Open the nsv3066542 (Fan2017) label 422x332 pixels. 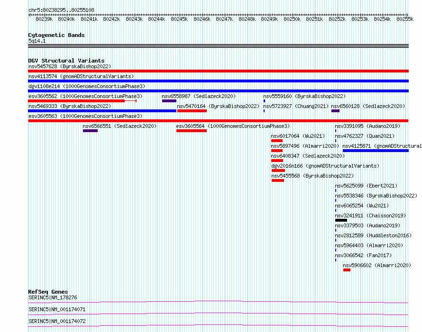tap(363, 255)
